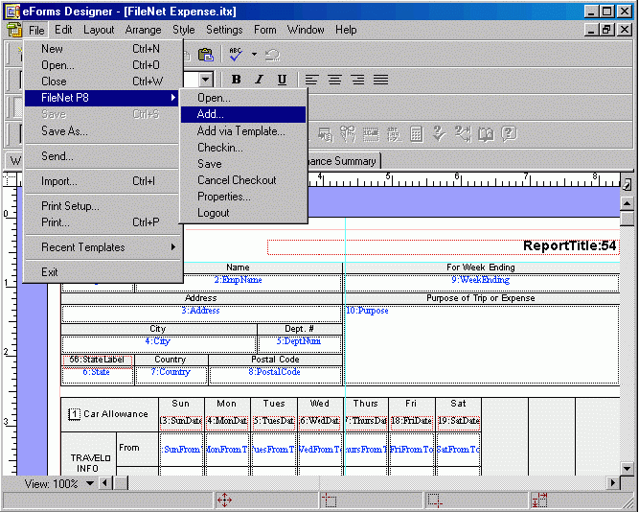Click the vertical scrollbar down arrow

628,468
